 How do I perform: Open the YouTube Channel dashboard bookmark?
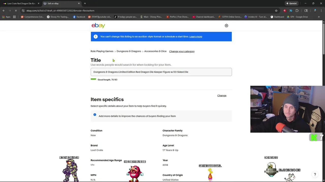(203, 17)
